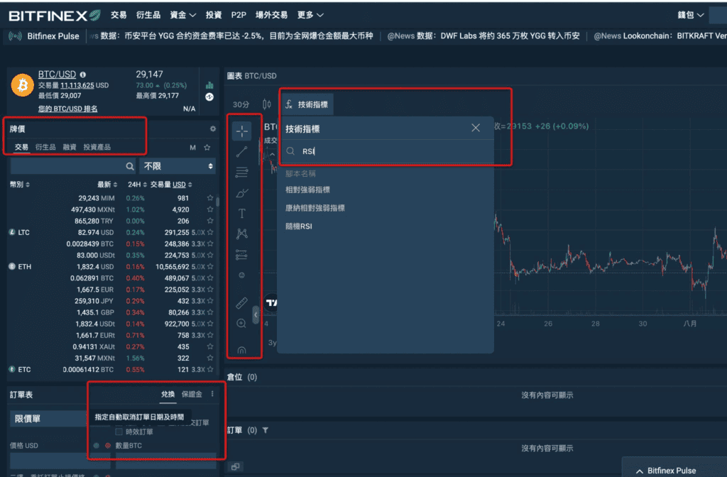Open the BTC/USD pair link
The height and width of the screenshot is (477, 727).
[57, 74]
